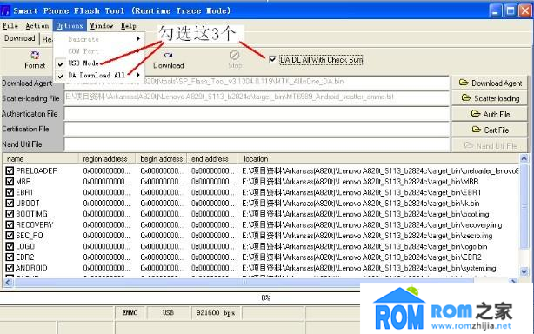
Task: Uncheck the PRELOADER partition checkbox
Action: 10,170
